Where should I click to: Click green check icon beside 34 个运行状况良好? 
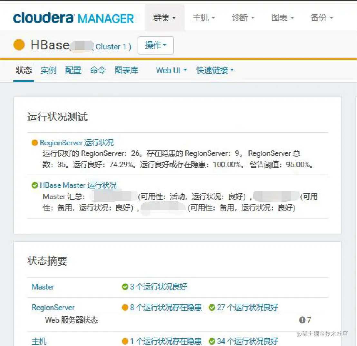click(212, 341)
